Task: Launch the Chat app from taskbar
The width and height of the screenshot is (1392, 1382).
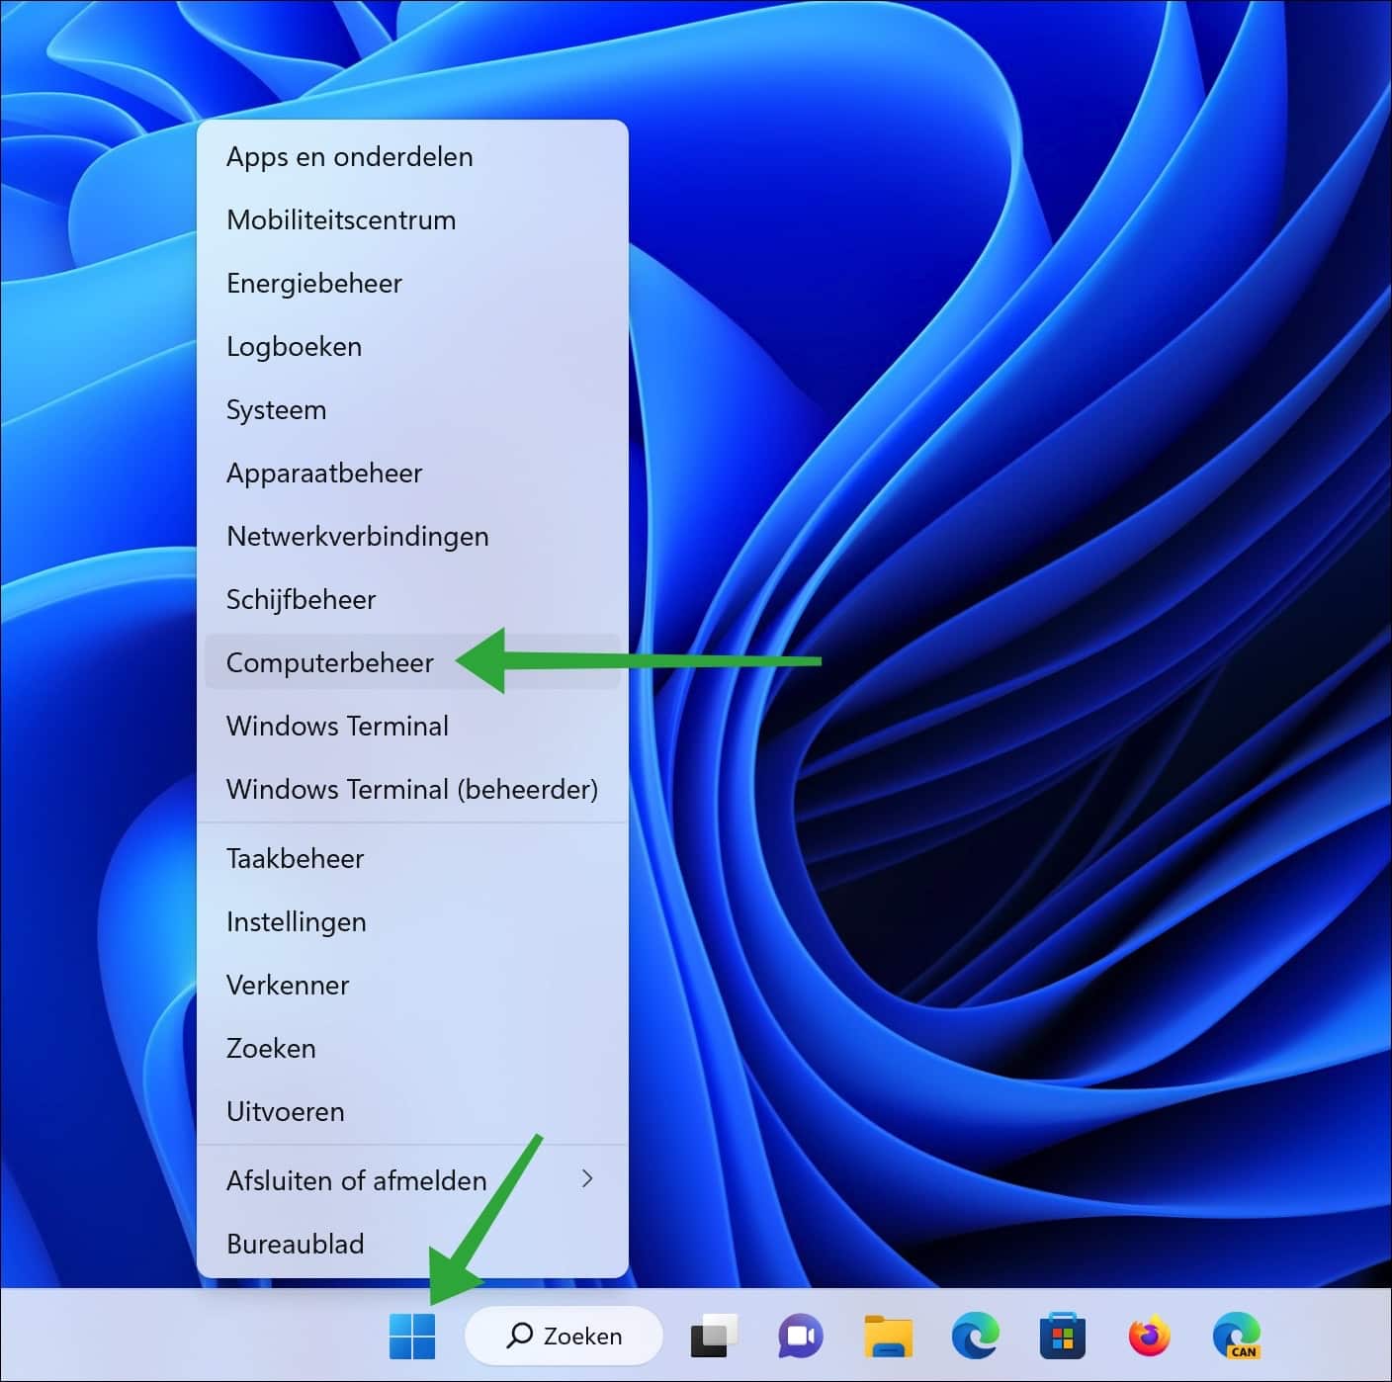Action: 801,1336
